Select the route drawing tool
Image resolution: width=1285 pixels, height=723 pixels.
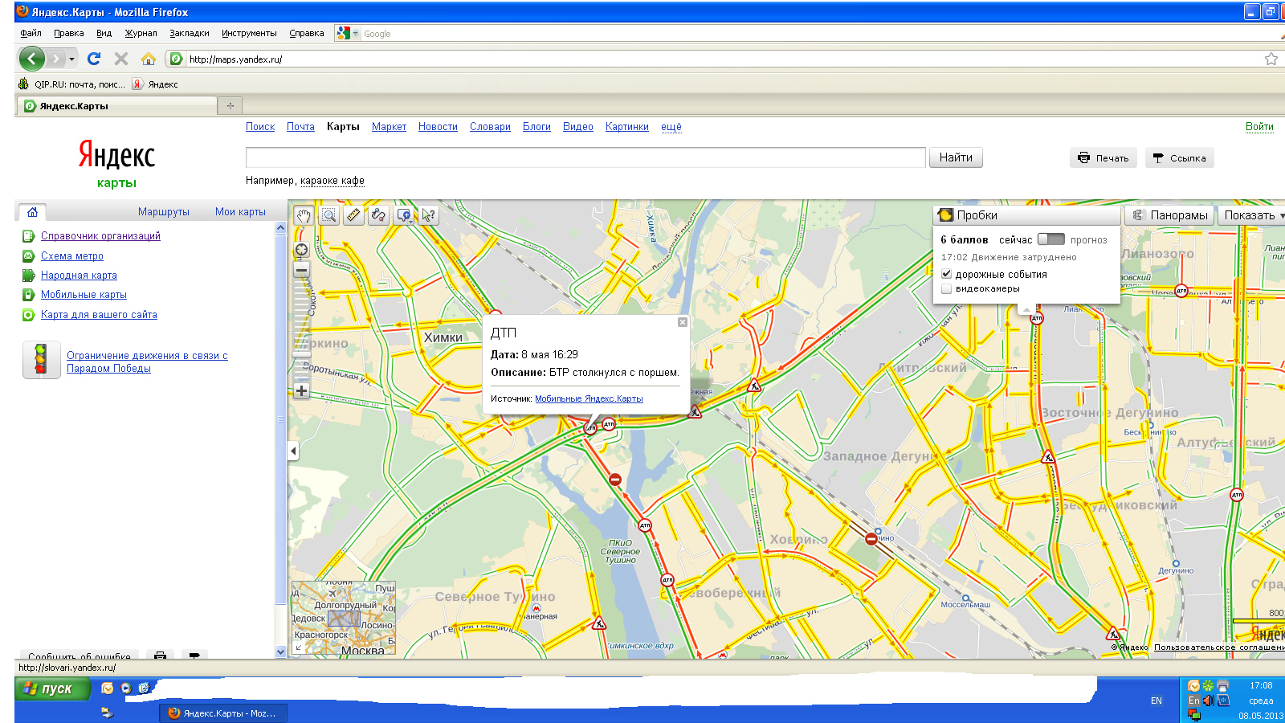[x=378, y=215]
